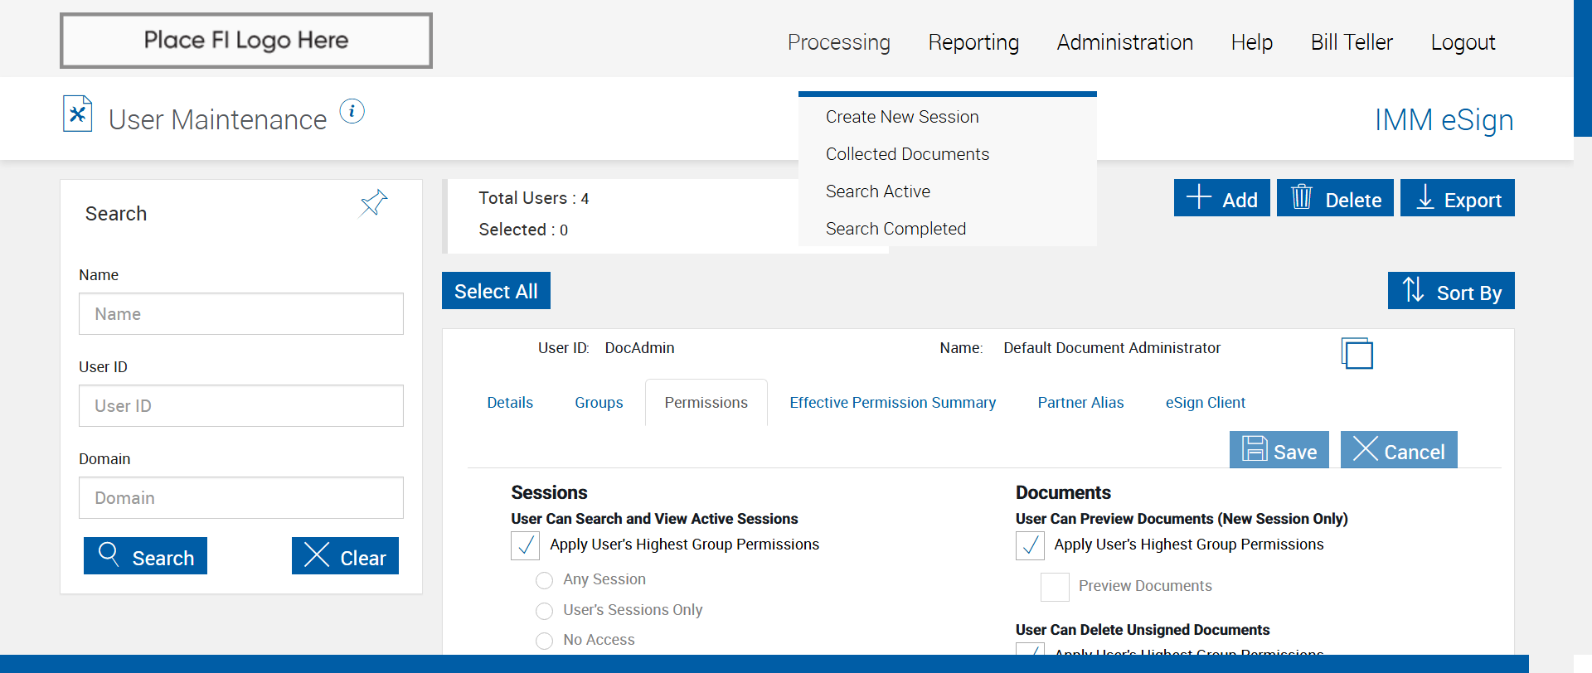Cancel the permission edits
Viewport: 1592px width, 673px height.
pos(1399,451)
